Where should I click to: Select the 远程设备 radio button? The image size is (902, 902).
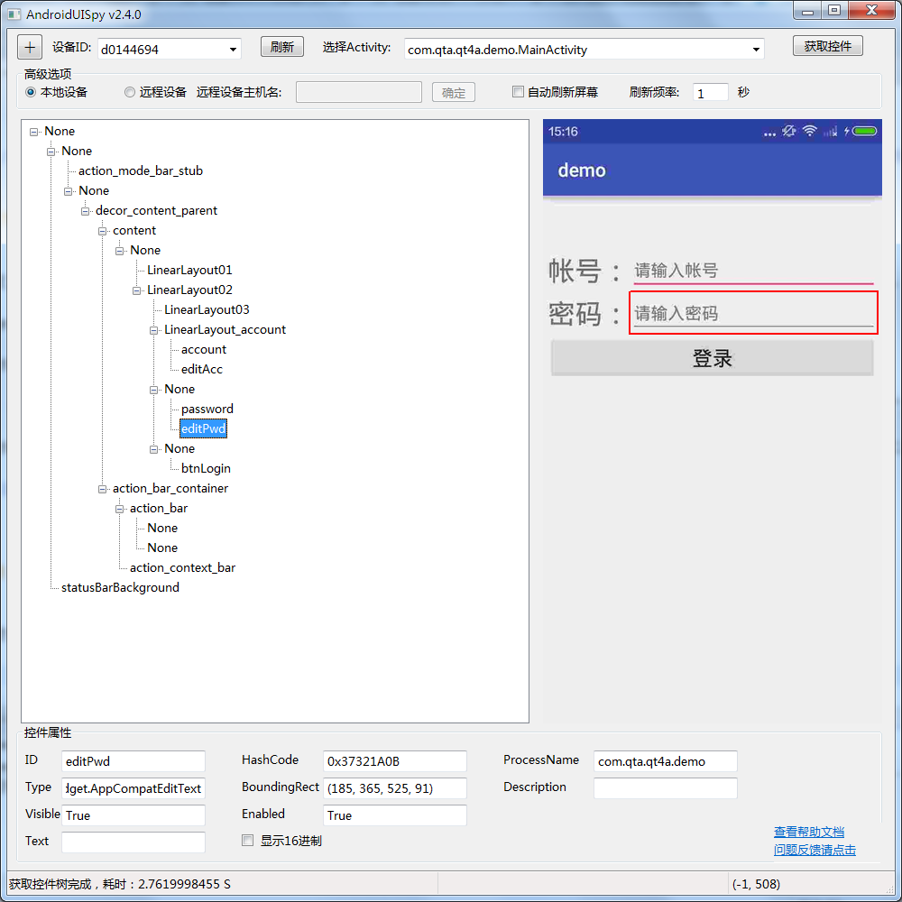point(129,92)
